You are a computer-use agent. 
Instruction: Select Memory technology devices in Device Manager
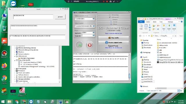click(27, 48)
